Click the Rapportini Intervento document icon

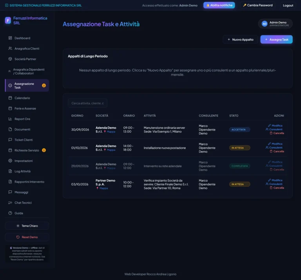pos(10,182)
